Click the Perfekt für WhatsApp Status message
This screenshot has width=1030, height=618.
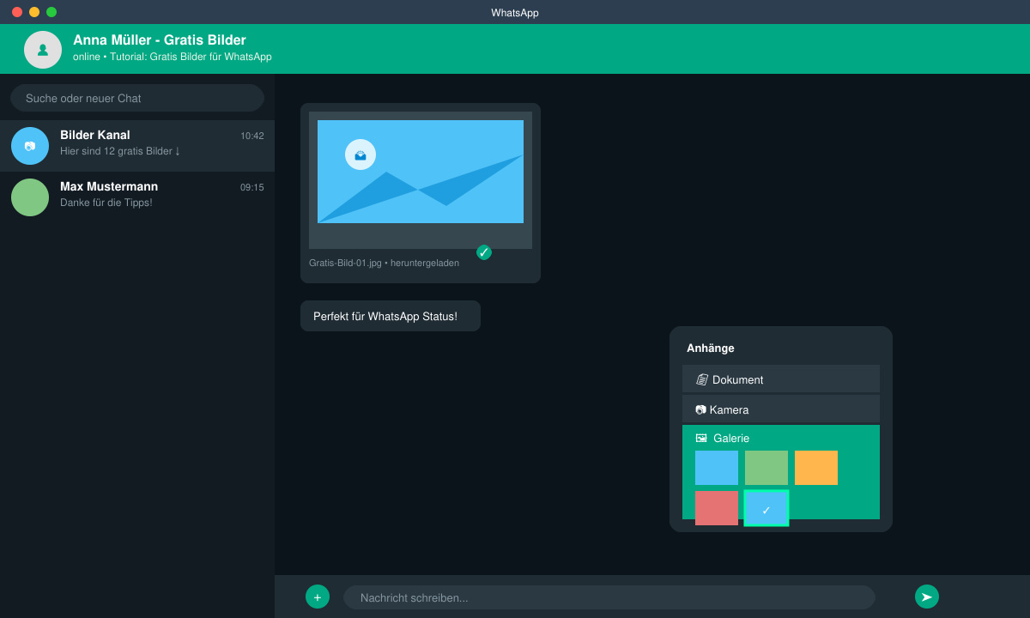pos(391,316)
